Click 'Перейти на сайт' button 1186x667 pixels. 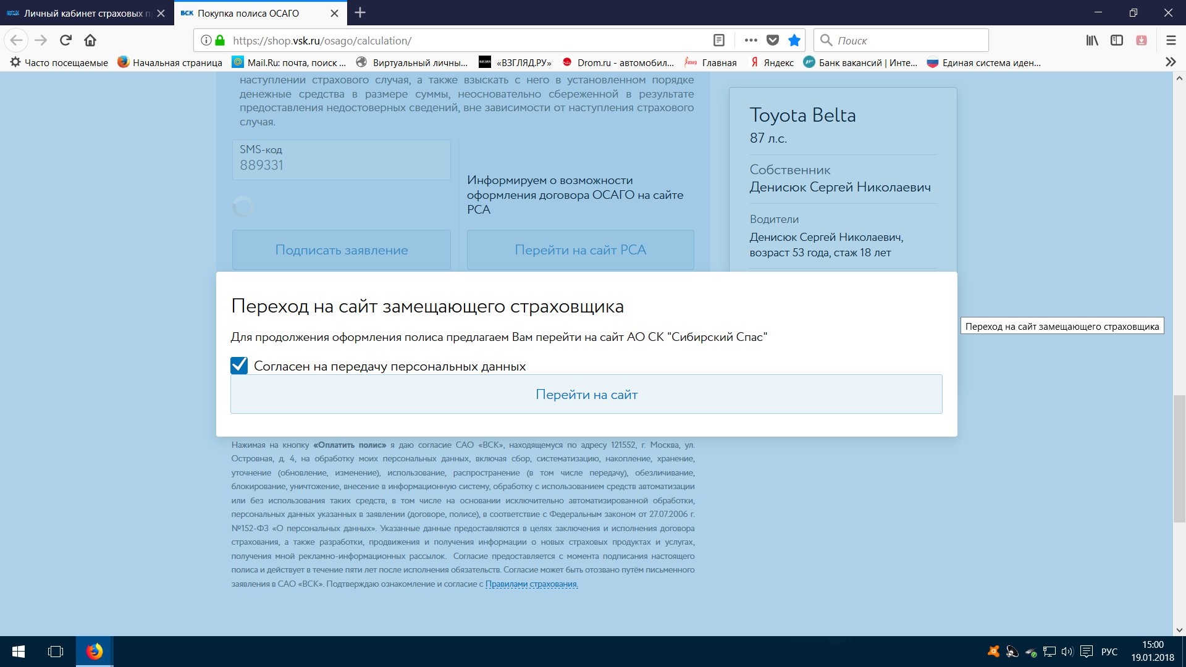point(586,394)
